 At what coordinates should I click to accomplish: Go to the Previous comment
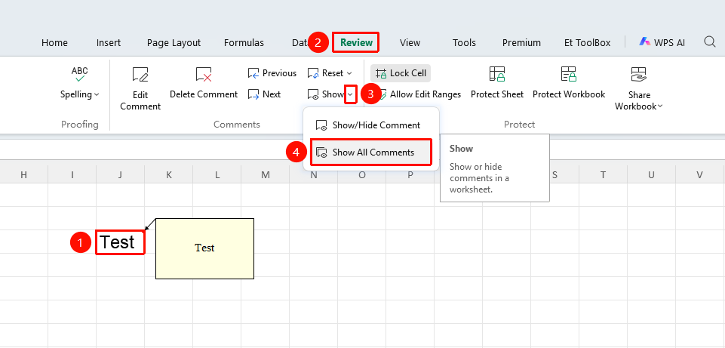point(272,73)
